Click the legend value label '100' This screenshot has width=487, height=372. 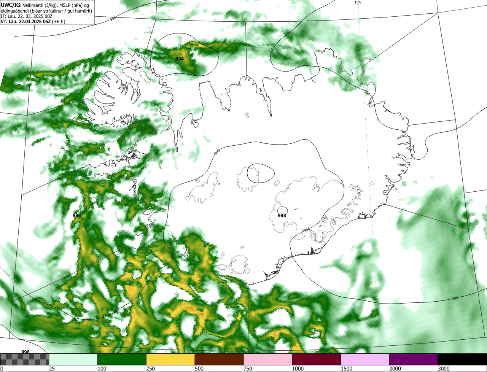[102, 369]
